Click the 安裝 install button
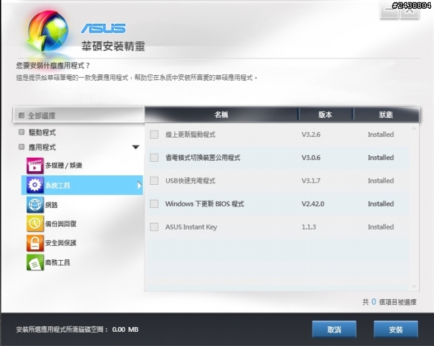Image resolution: width=434 pixels, height=346 pixels. click(x=396, y=330)
